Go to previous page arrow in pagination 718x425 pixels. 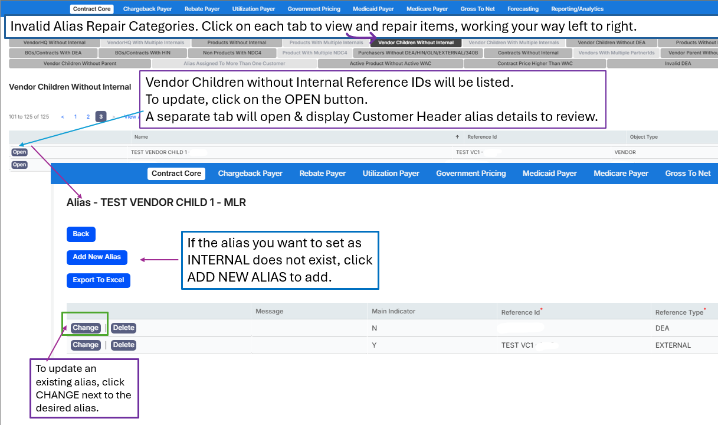point(63,117)
